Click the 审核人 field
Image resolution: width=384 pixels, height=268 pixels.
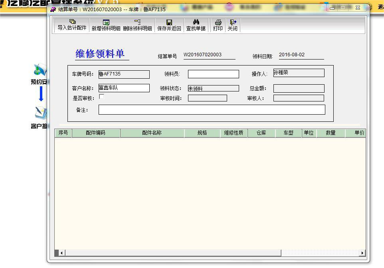299,98
